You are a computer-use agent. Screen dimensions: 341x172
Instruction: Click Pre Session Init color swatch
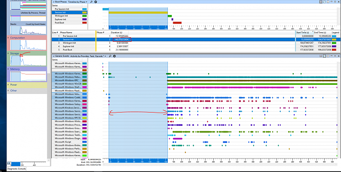85,9
